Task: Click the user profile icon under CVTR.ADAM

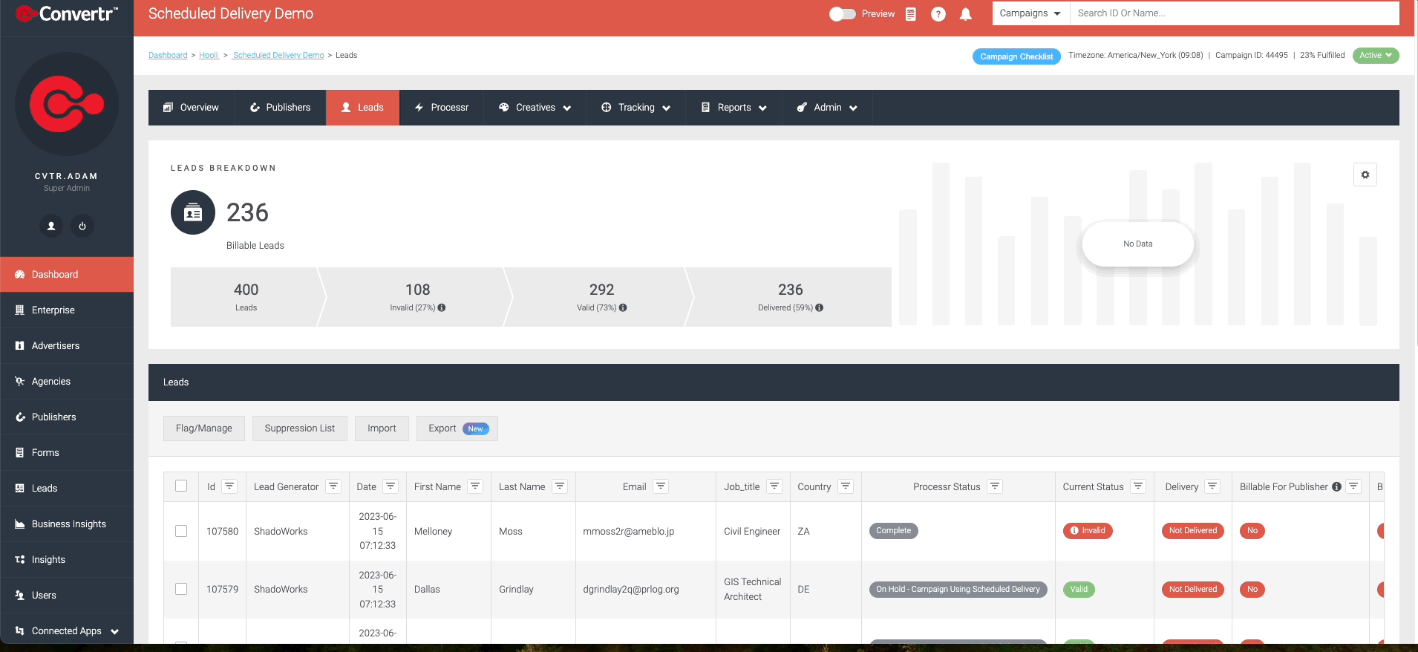Action: (x=51, y=226)
